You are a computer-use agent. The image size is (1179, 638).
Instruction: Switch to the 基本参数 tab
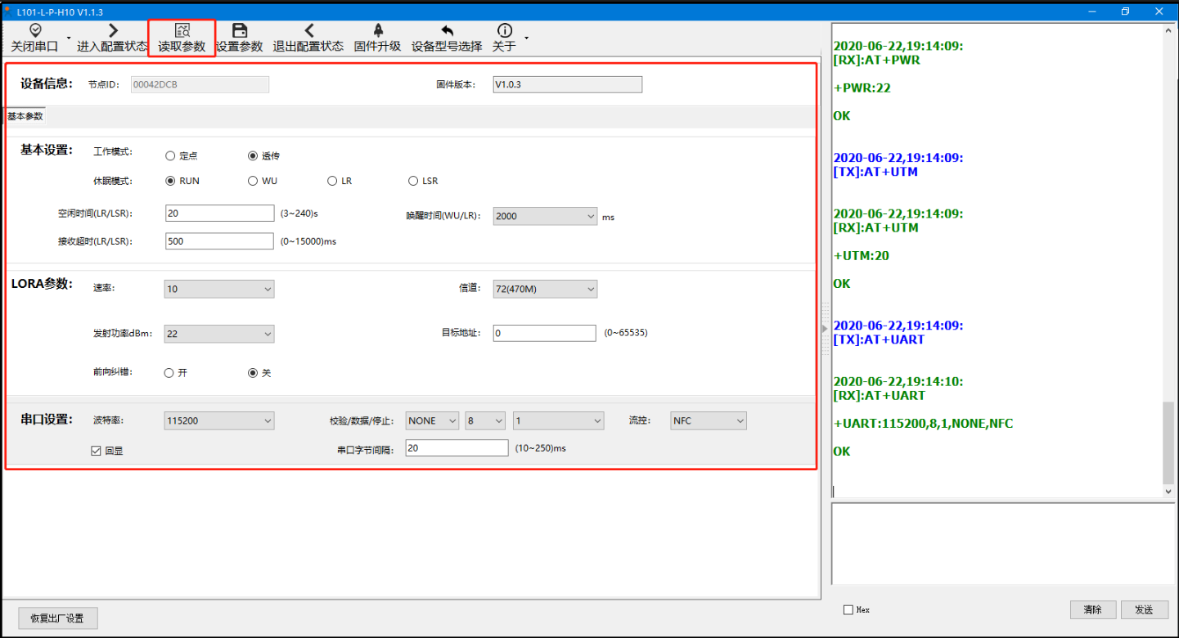tap(25, 116)
